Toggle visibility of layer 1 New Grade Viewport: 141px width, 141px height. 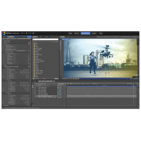tap(35, 87)
